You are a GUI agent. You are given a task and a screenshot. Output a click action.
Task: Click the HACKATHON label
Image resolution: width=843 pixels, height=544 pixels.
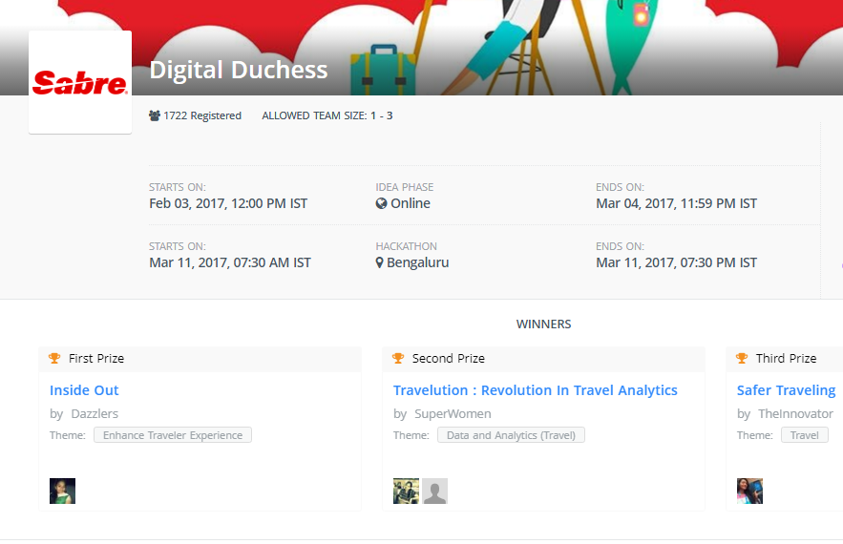406,246
